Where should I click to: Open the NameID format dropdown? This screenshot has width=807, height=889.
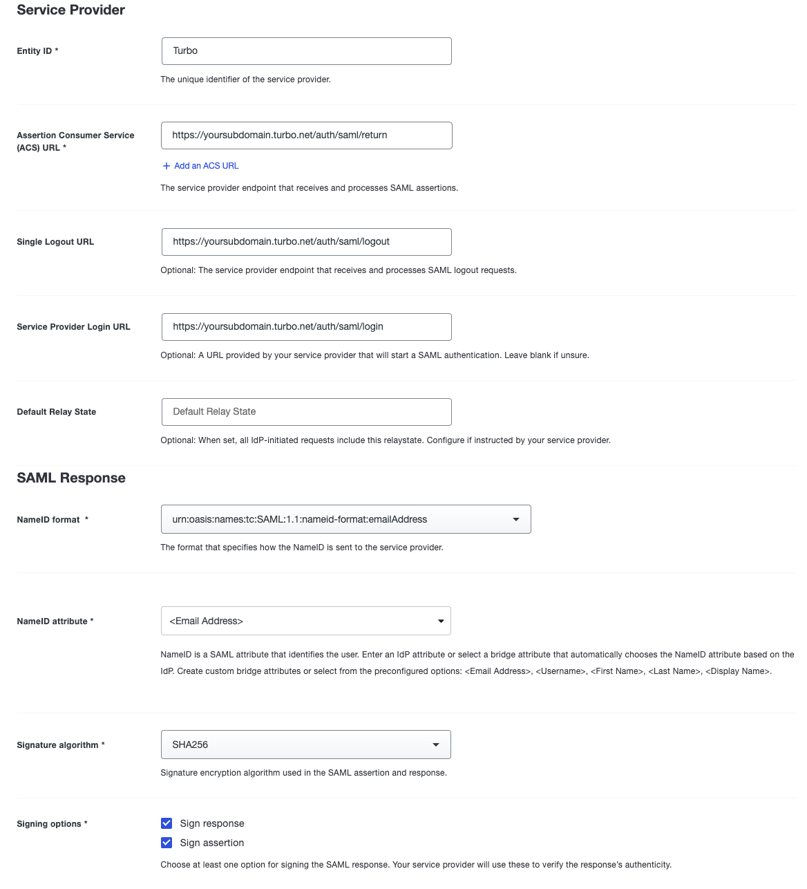(x=345, y=519)
